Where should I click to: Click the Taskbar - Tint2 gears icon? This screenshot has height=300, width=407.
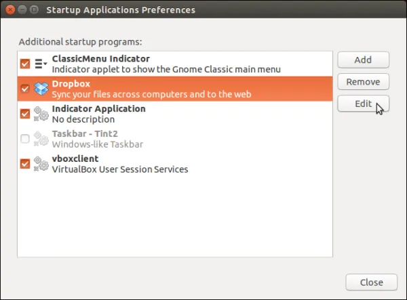[x=41, y=139]
